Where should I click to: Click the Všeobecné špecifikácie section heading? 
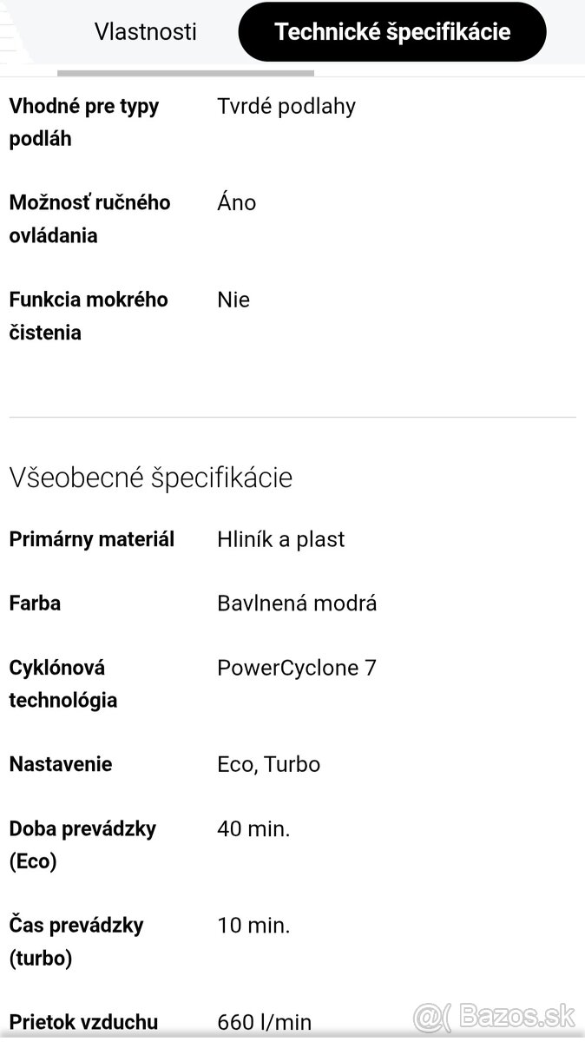pos(150,478)
